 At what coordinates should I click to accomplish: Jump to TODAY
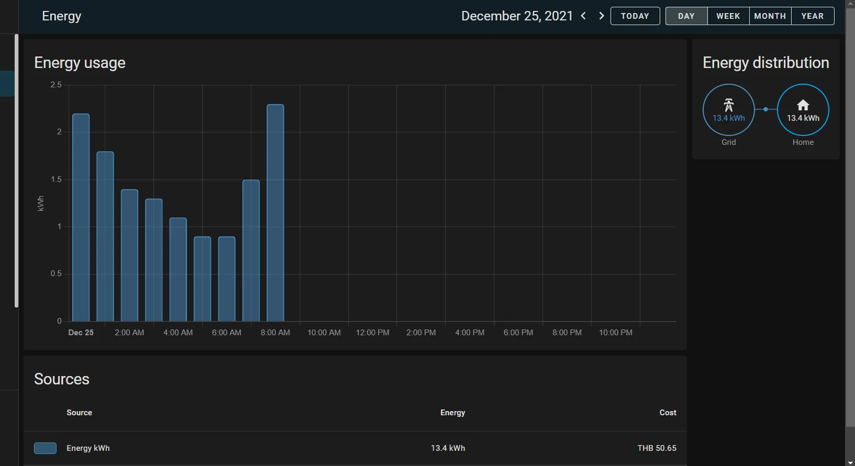pyautogui.click(x=635, y=16)
